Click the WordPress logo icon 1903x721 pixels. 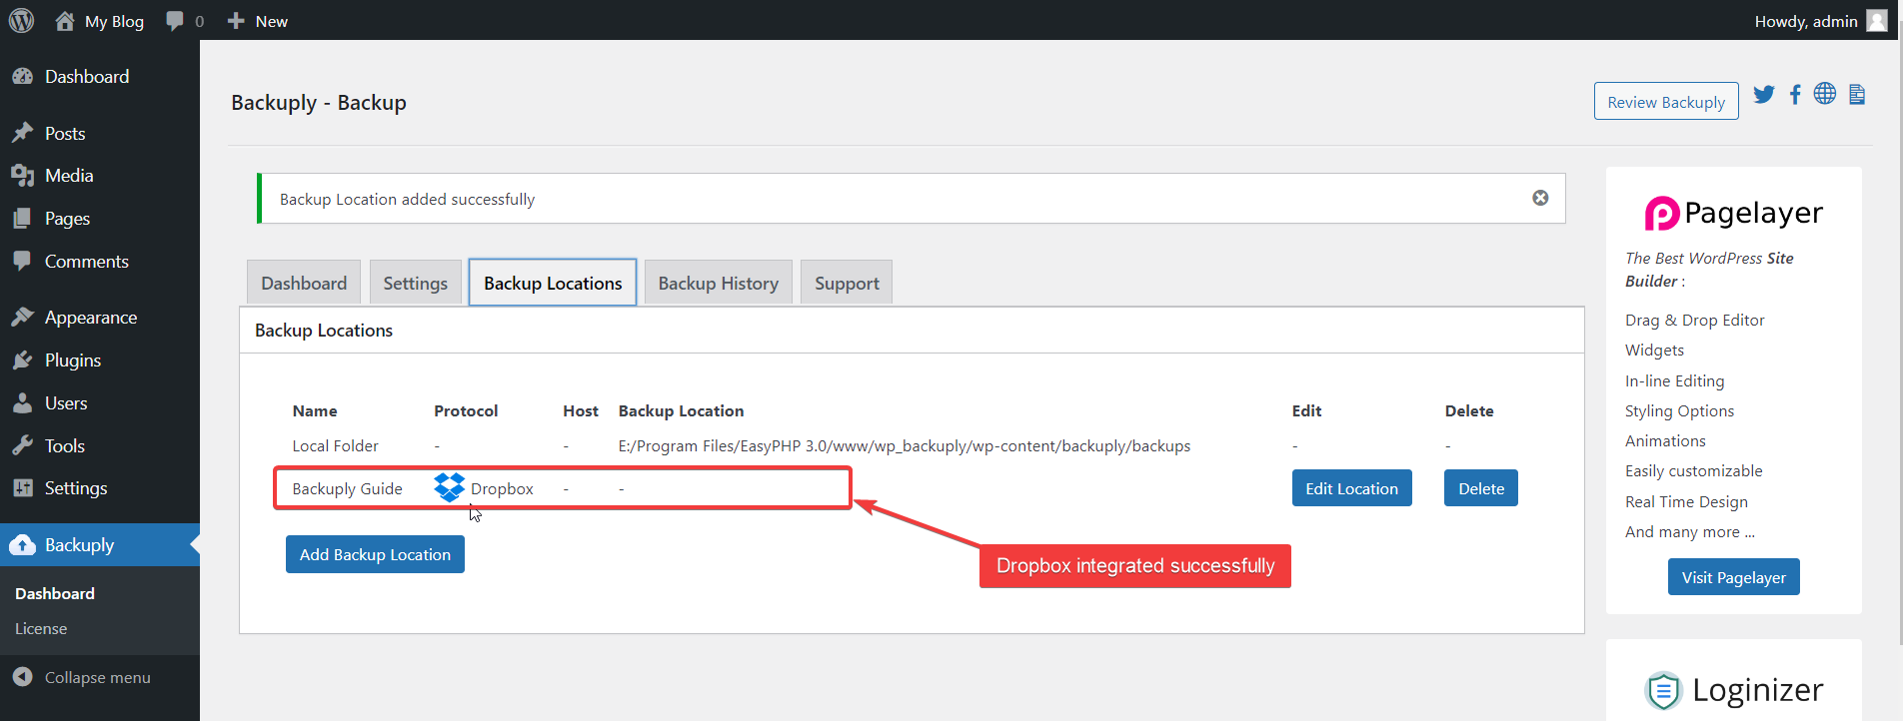pos(22,21)
